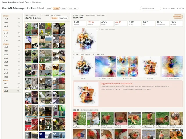Open feature 12 thumbnail with penguins
This screenshot has width=186, height=139.
[x=32, y=84]
